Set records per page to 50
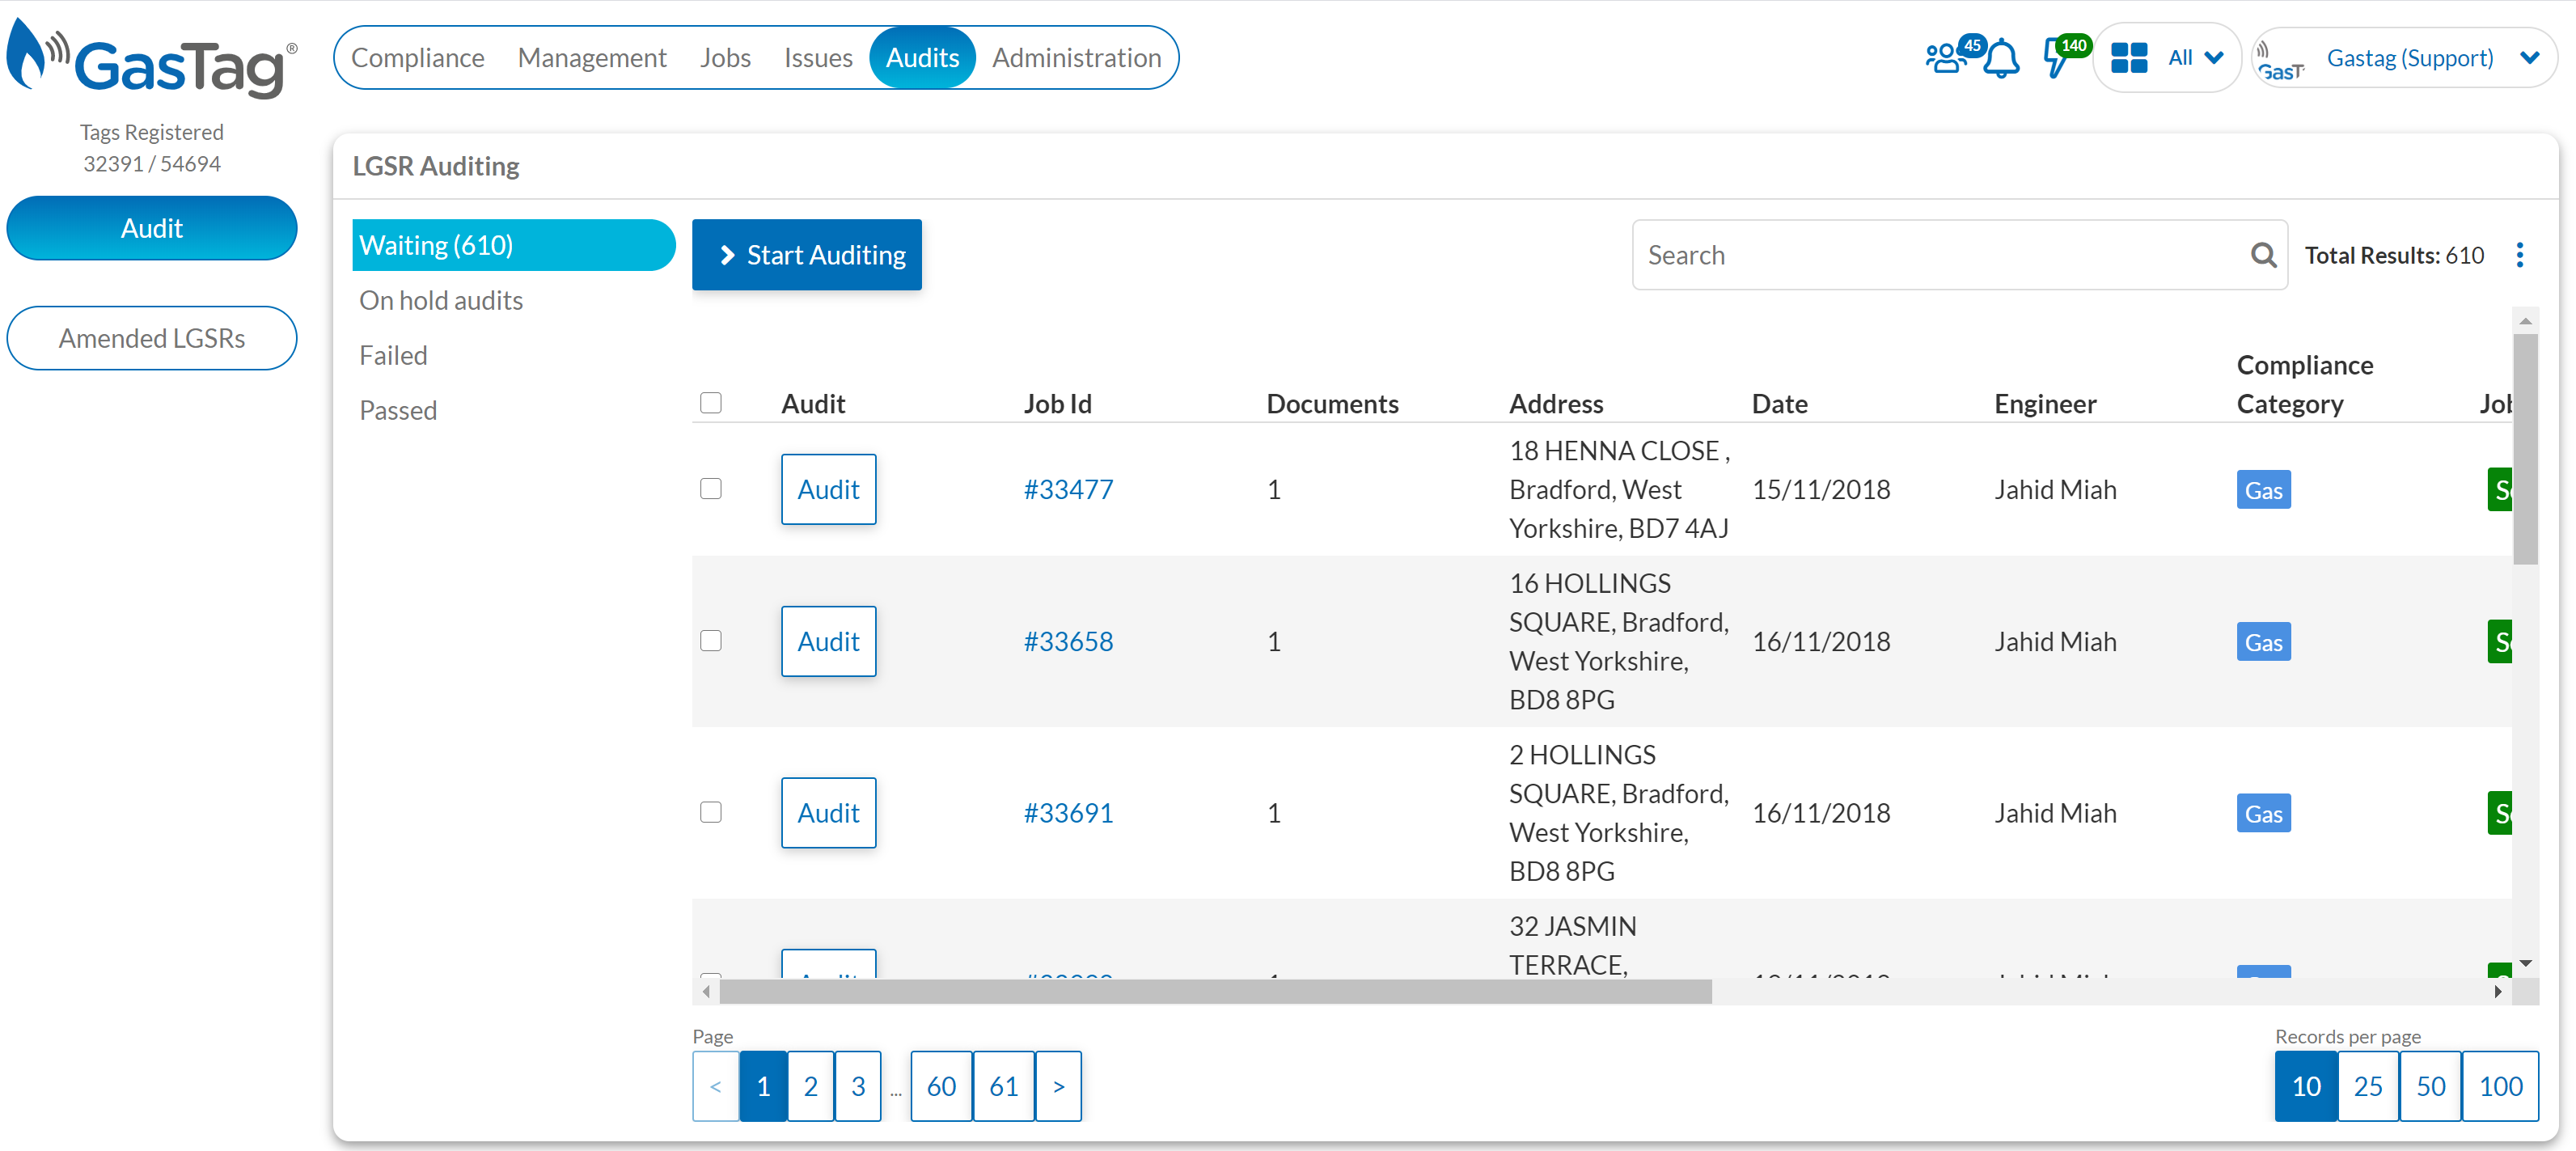 point(2430,1086)
